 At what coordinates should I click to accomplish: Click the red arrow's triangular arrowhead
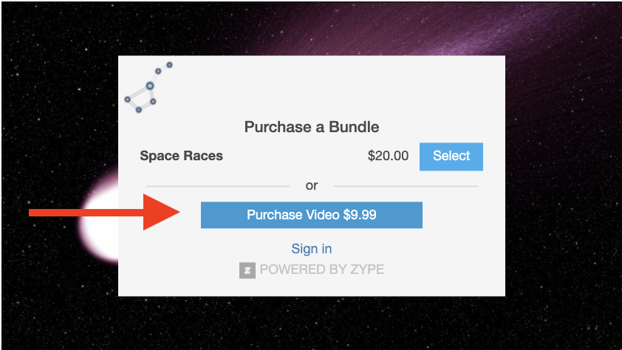pyautogui.click(x=162, y=213)
